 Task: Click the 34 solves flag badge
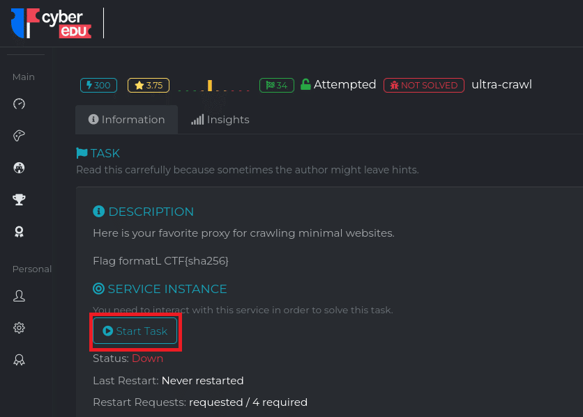coord(277,86)
